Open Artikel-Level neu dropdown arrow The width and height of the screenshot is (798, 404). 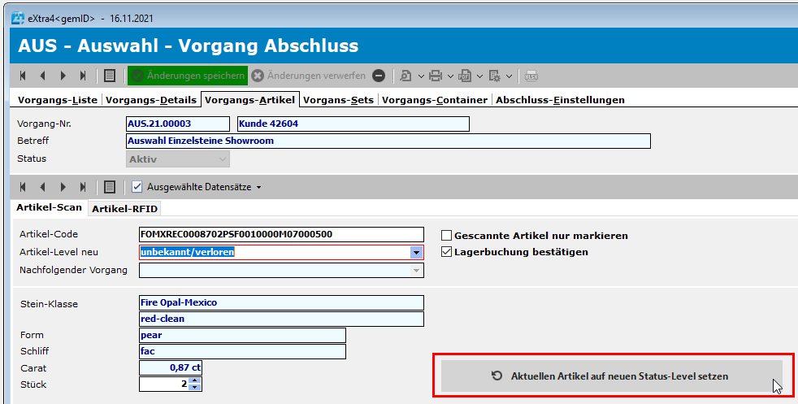tap(416, 252)
